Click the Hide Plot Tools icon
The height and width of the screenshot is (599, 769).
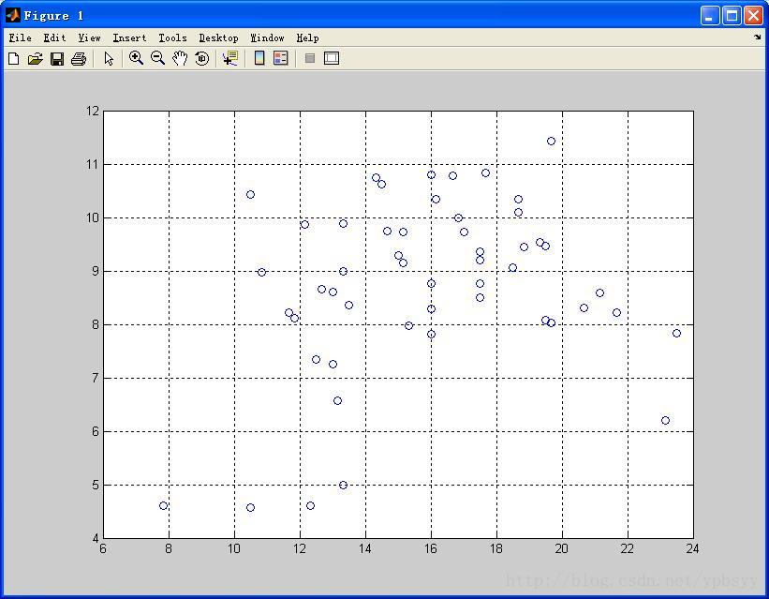[309, 58]
